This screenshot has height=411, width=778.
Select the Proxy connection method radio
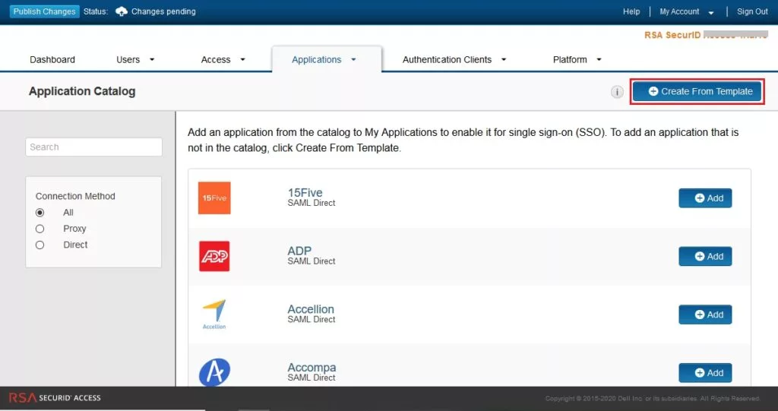coord(40,229)
